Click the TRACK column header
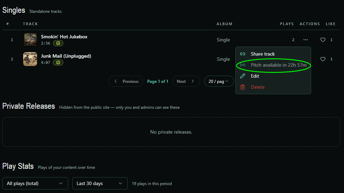This screenshot has height=193, width=344. pos(30,24)
